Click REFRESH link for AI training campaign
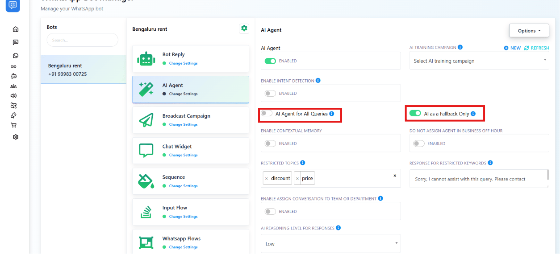 (x=537, y=48)
